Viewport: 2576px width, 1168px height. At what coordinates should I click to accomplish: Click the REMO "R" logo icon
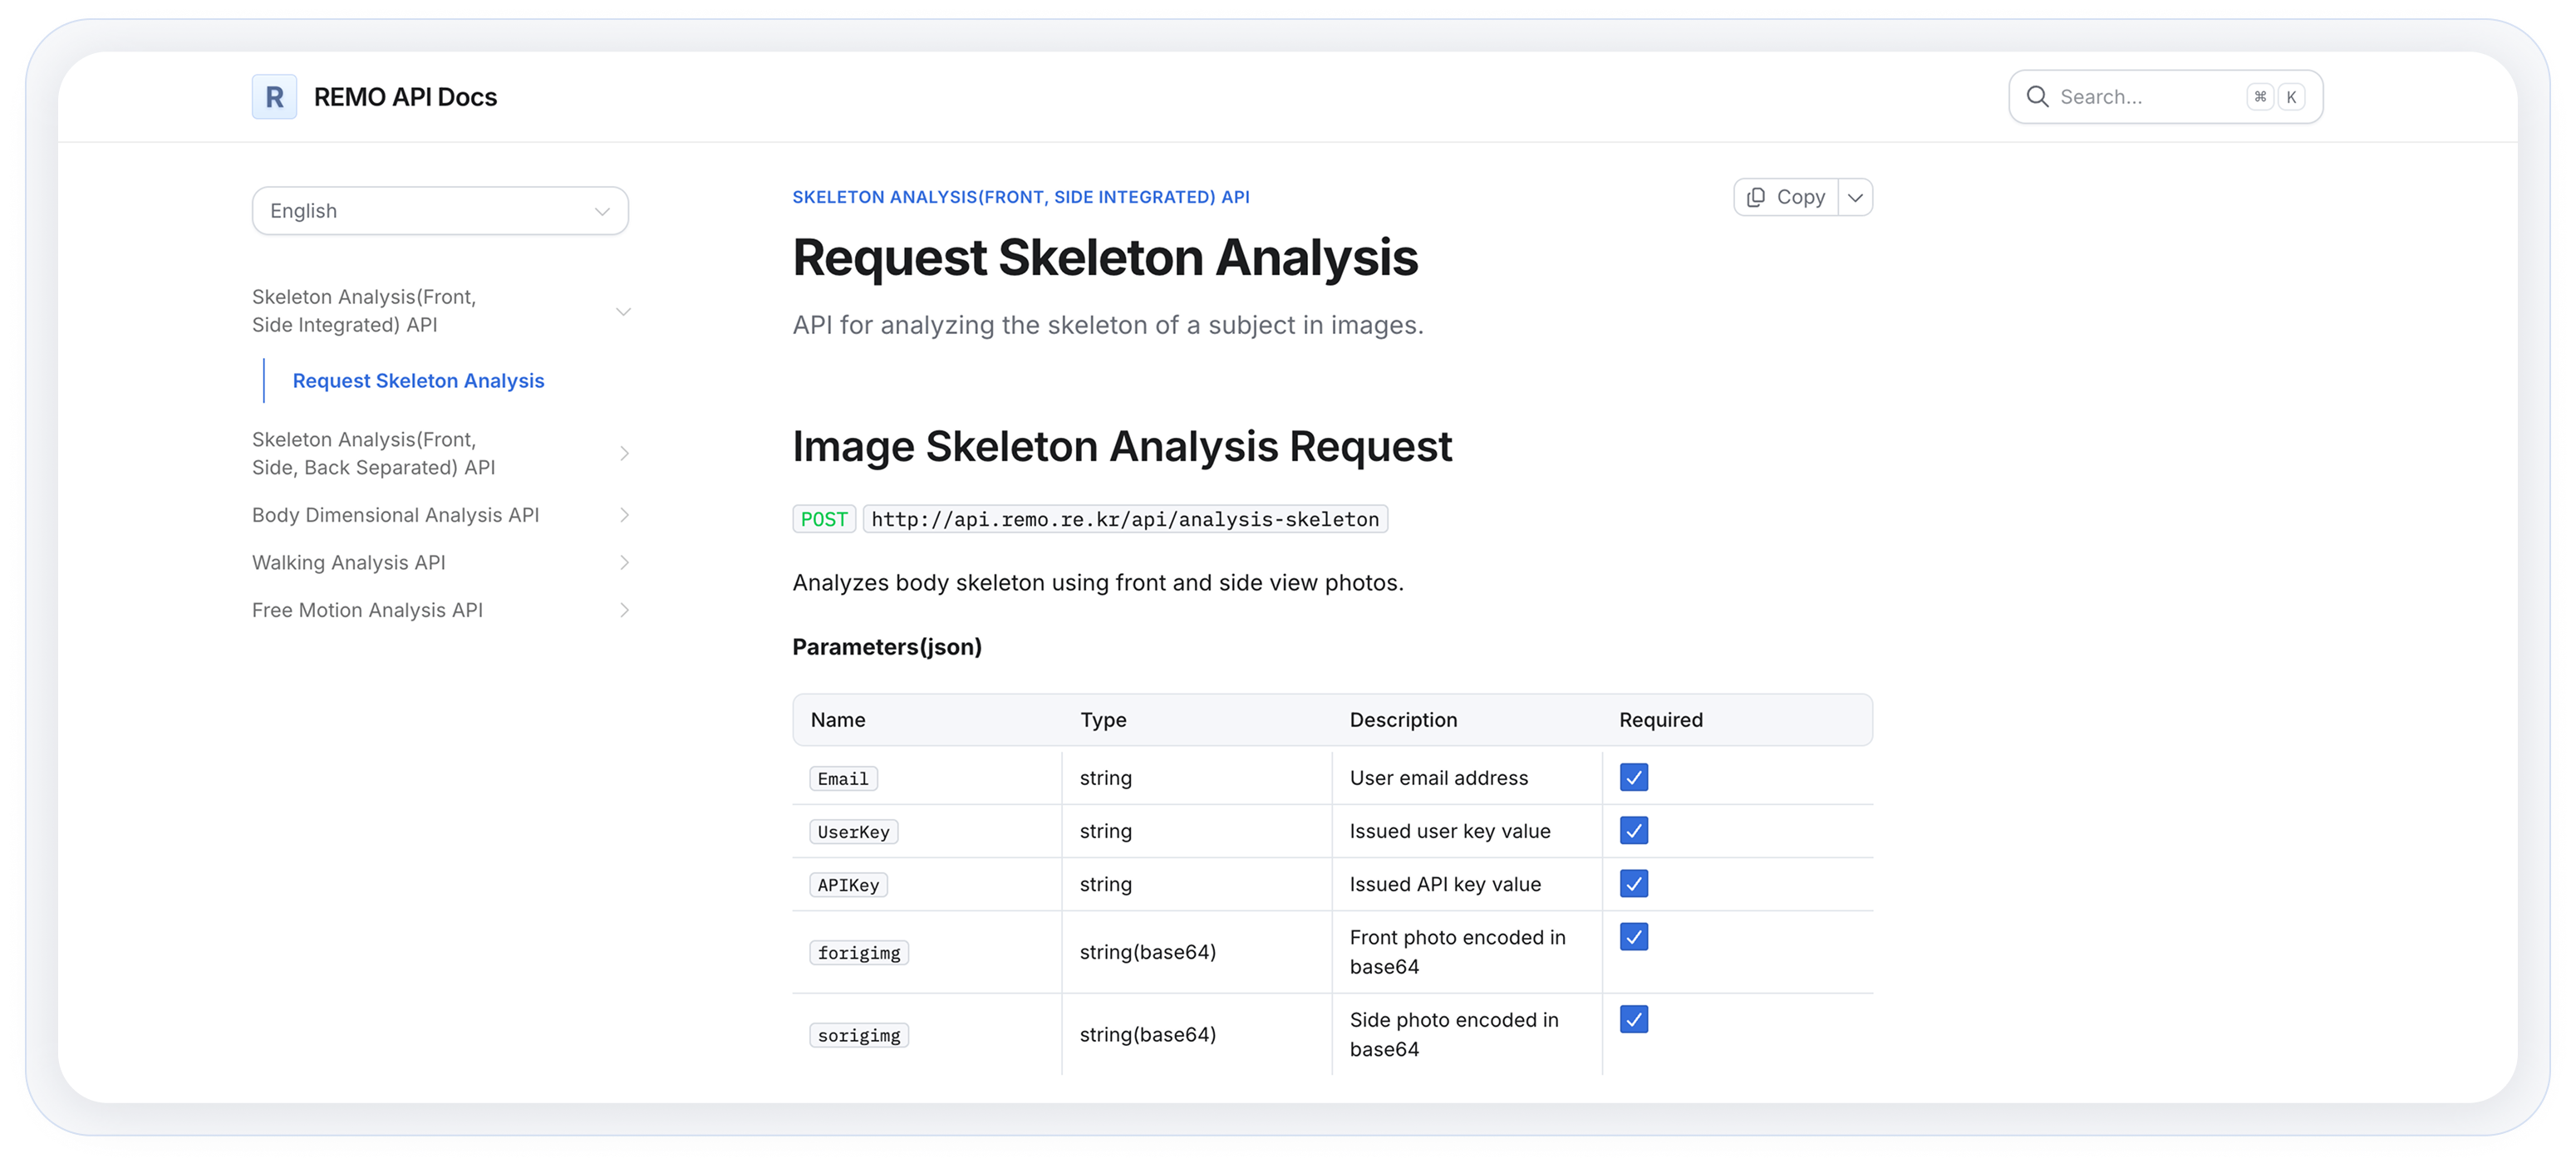point(274,97)
